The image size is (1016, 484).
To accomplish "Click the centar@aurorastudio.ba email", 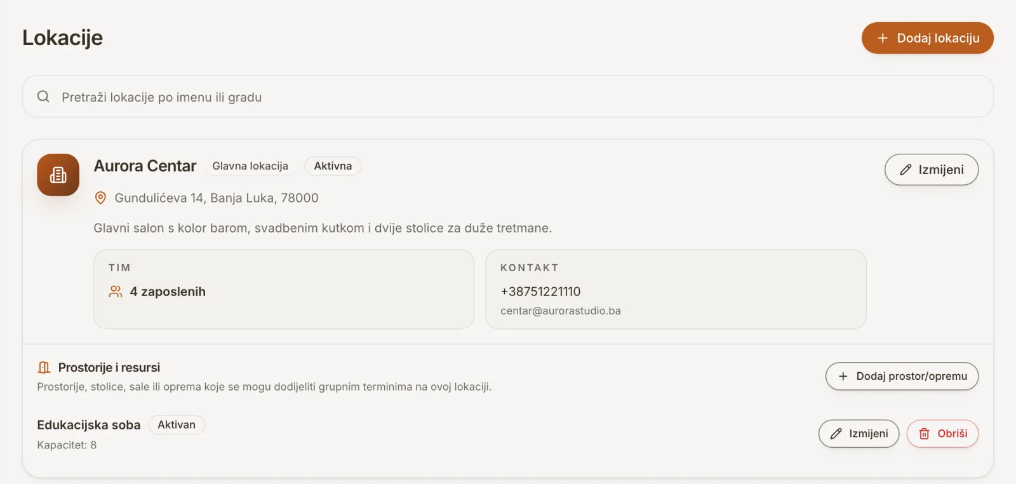I will click(x=561, y=311).
